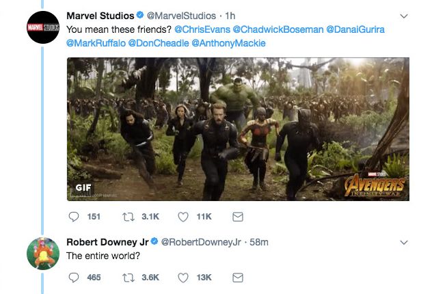
Task: Open the Marvel Studios display name
Action: [x=100, y=16]
